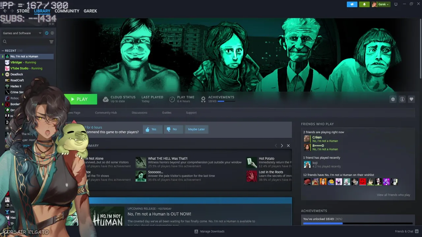Select RoadCraft in the library list
Image resolution: width=422 pixels, height=237 pixels.
pyautogui.click(x=17, y=80)
